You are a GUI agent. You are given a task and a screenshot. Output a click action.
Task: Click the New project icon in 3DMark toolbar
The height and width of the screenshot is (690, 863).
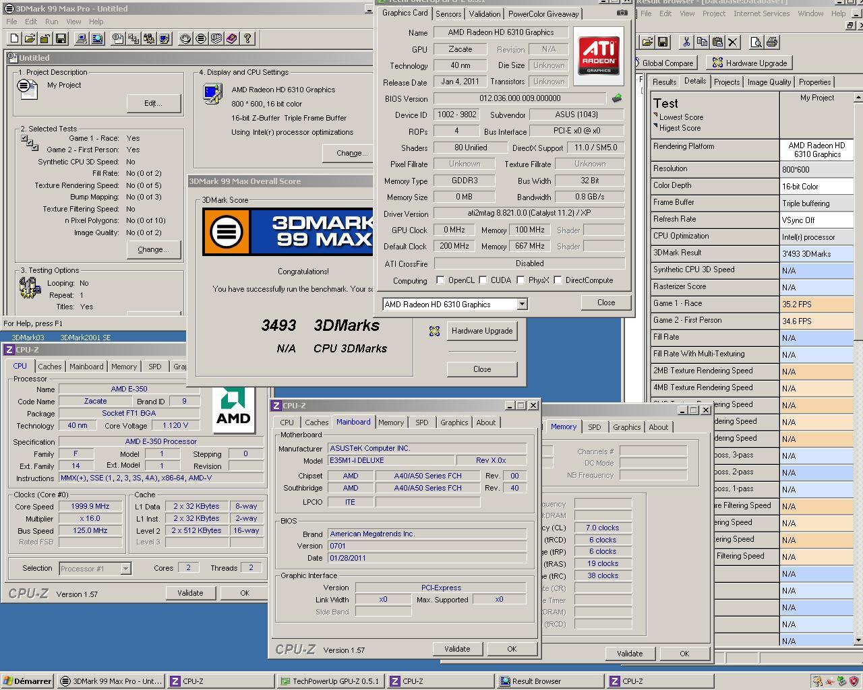13,39
